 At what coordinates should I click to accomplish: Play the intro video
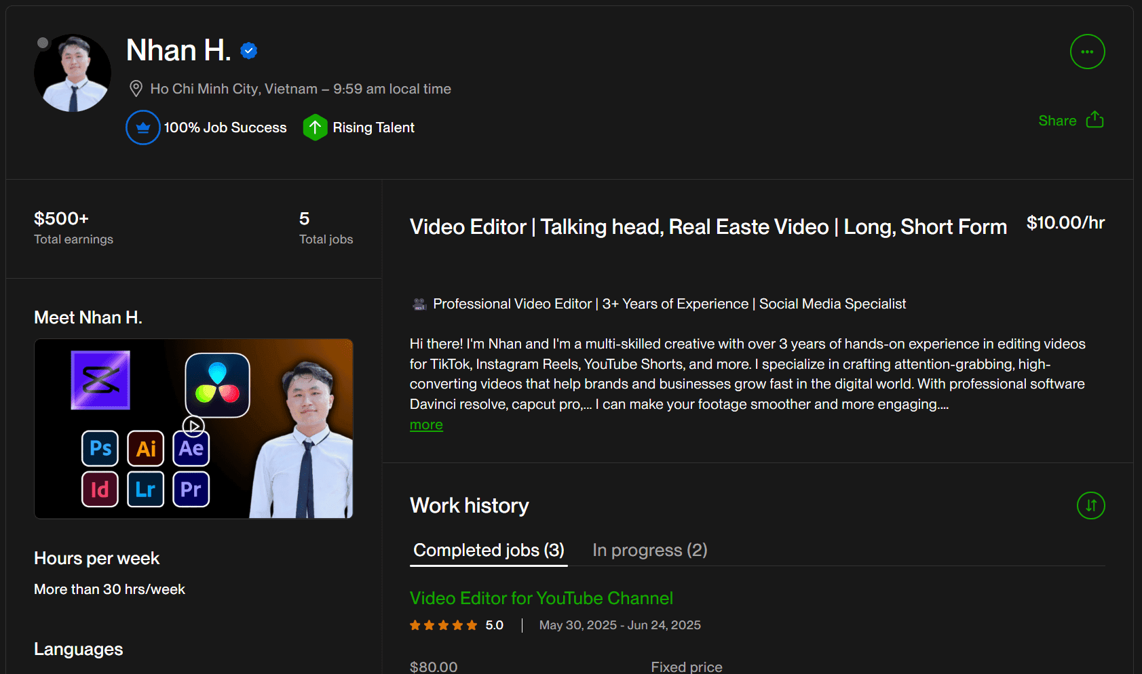[x=193, y=426]
